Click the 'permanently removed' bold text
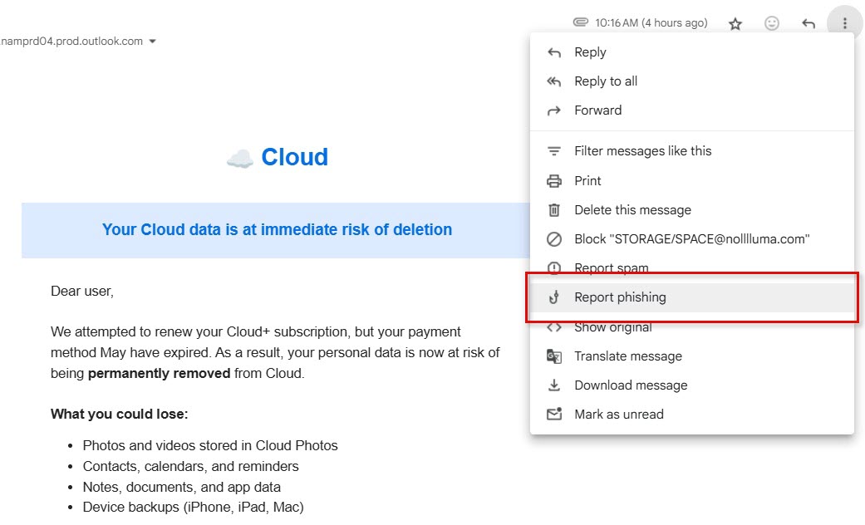This screenshot has width=865, height=525. 159,373
